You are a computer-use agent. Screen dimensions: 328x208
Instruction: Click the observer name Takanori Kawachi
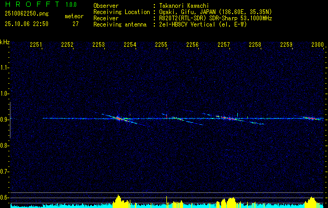point(184,6)
